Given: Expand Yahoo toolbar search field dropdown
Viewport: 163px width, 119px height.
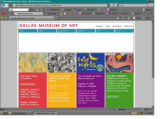Looking at the screenshot, I should [x=44, y=14].
